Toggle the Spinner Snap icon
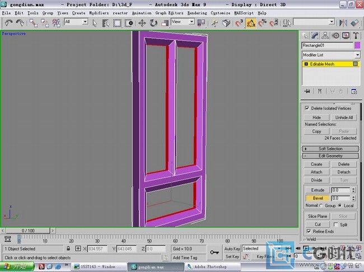364x272 pixels. tap(274, 23)
